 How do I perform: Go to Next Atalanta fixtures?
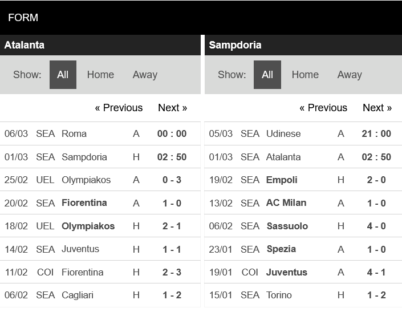pos(173,108)
